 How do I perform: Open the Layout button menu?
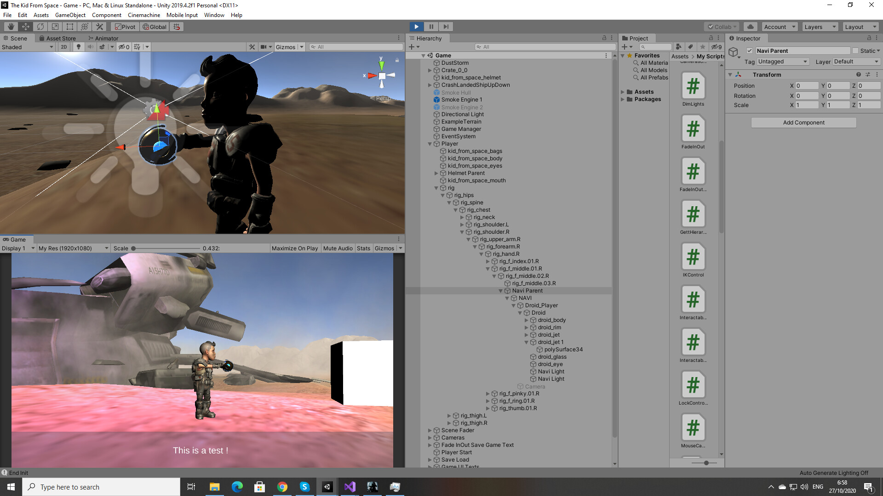(861, 27)
